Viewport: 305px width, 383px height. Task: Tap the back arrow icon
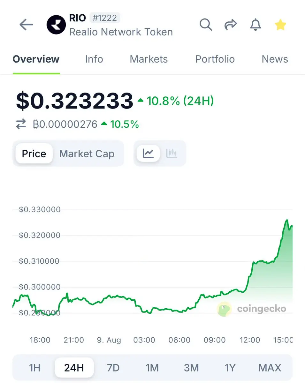pos(26,25)
